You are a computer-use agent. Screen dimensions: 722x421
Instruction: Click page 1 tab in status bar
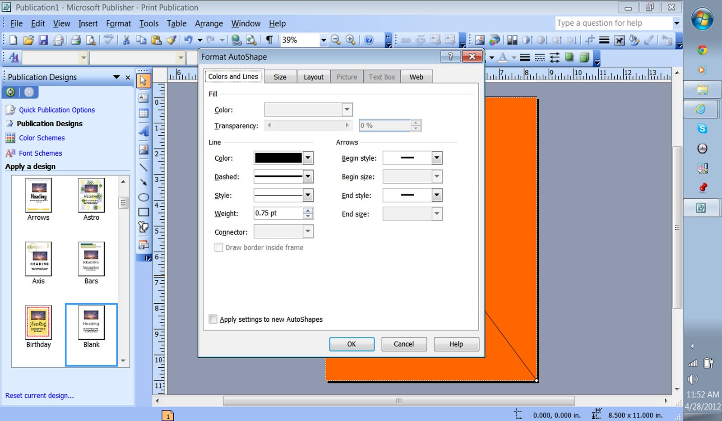coord(168,416)
